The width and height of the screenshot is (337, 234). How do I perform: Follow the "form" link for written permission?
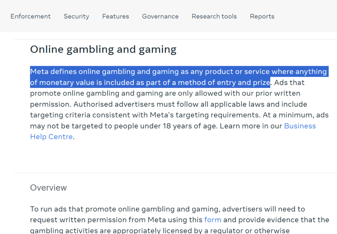213,220
